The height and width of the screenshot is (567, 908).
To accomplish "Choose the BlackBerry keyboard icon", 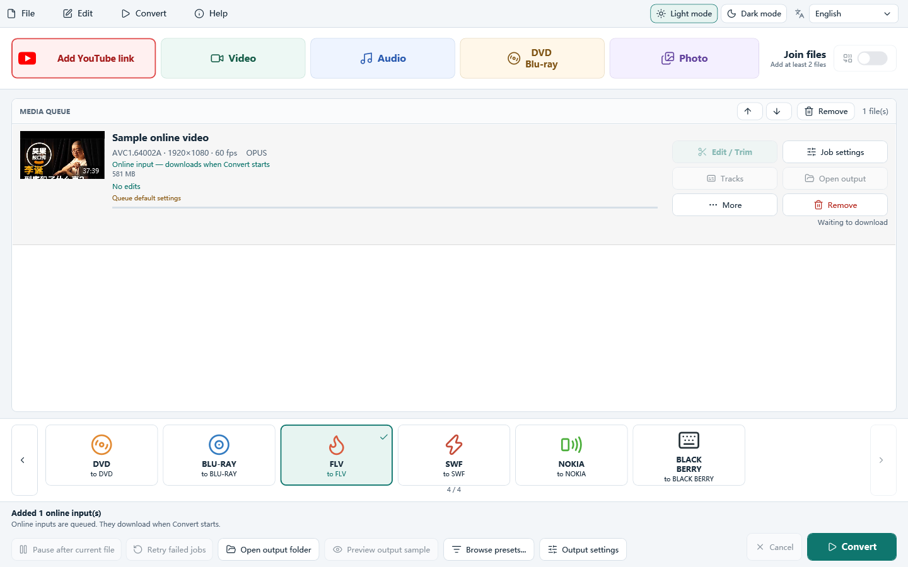I will tap(689, 440).
